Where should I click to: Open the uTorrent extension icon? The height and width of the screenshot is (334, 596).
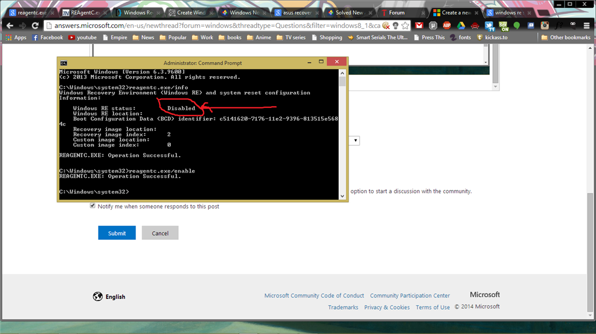(x=433, y=26)
